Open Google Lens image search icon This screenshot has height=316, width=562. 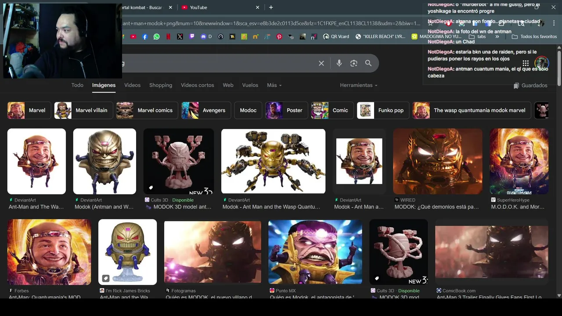[354, 63]
